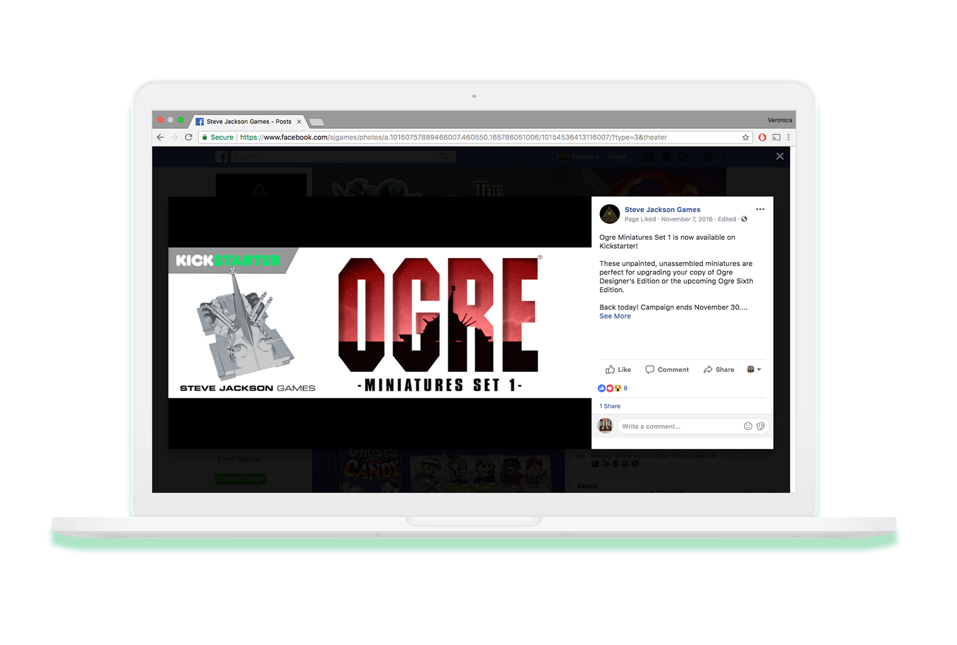The height and width of the screenshot is (645, 957).
Task: View the 1 Share link
Action: coord(610,406)
